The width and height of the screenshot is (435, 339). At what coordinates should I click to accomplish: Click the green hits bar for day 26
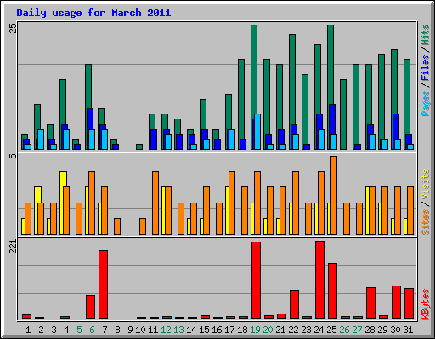pyautogui.click(x=343, y=114)
